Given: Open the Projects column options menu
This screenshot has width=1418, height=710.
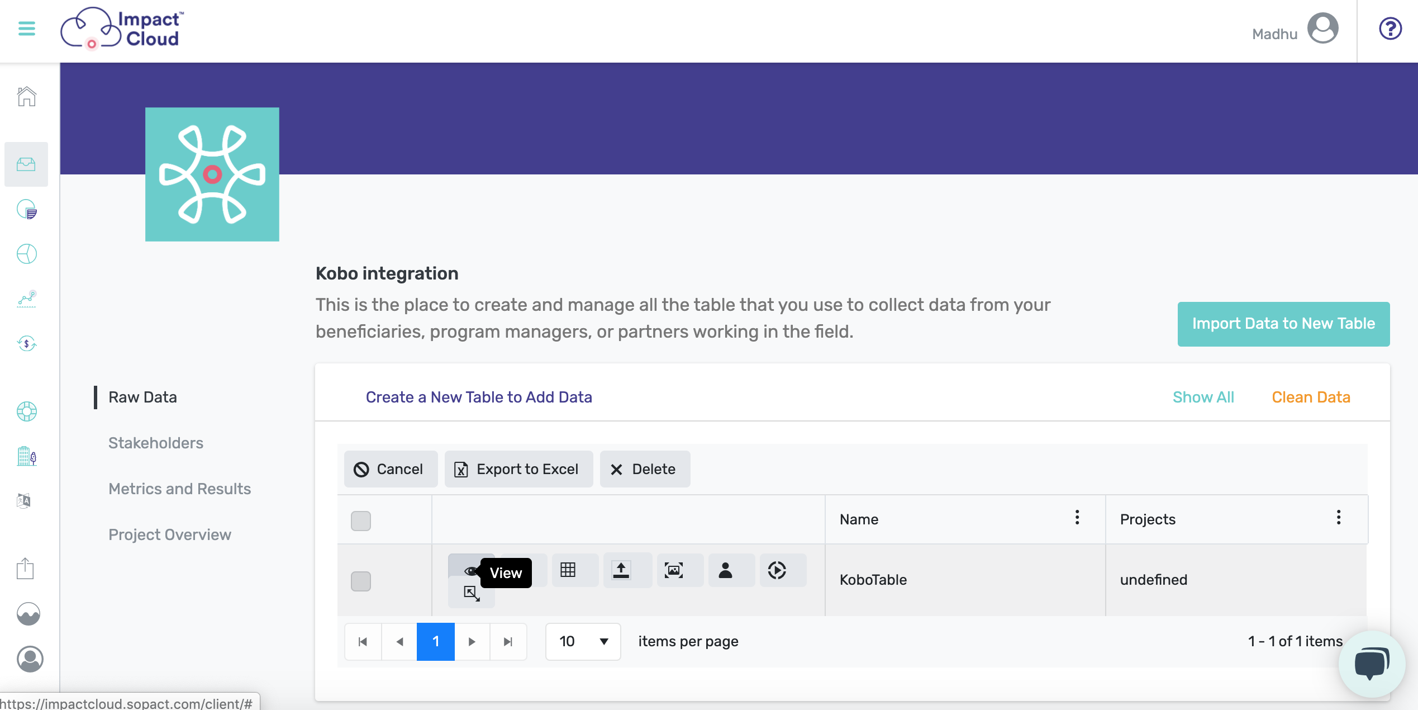Looking at the screenshot, I should 1339,518.
